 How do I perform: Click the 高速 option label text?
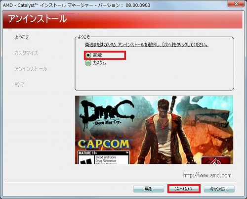(x=97, y=55)
